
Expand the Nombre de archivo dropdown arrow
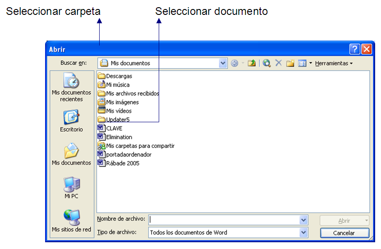click(x=303, y=220)
